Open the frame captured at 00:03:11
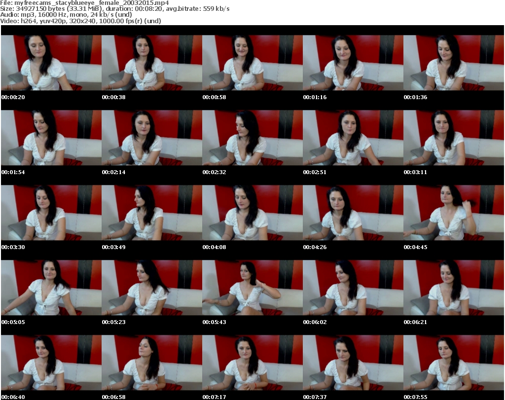 pos(454,138)
